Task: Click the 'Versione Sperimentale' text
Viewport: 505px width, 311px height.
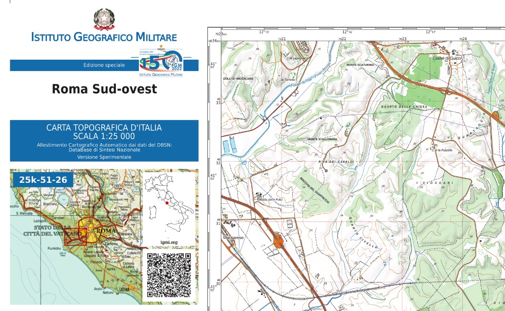Action: pyautogui.click(x=104, y=157)
